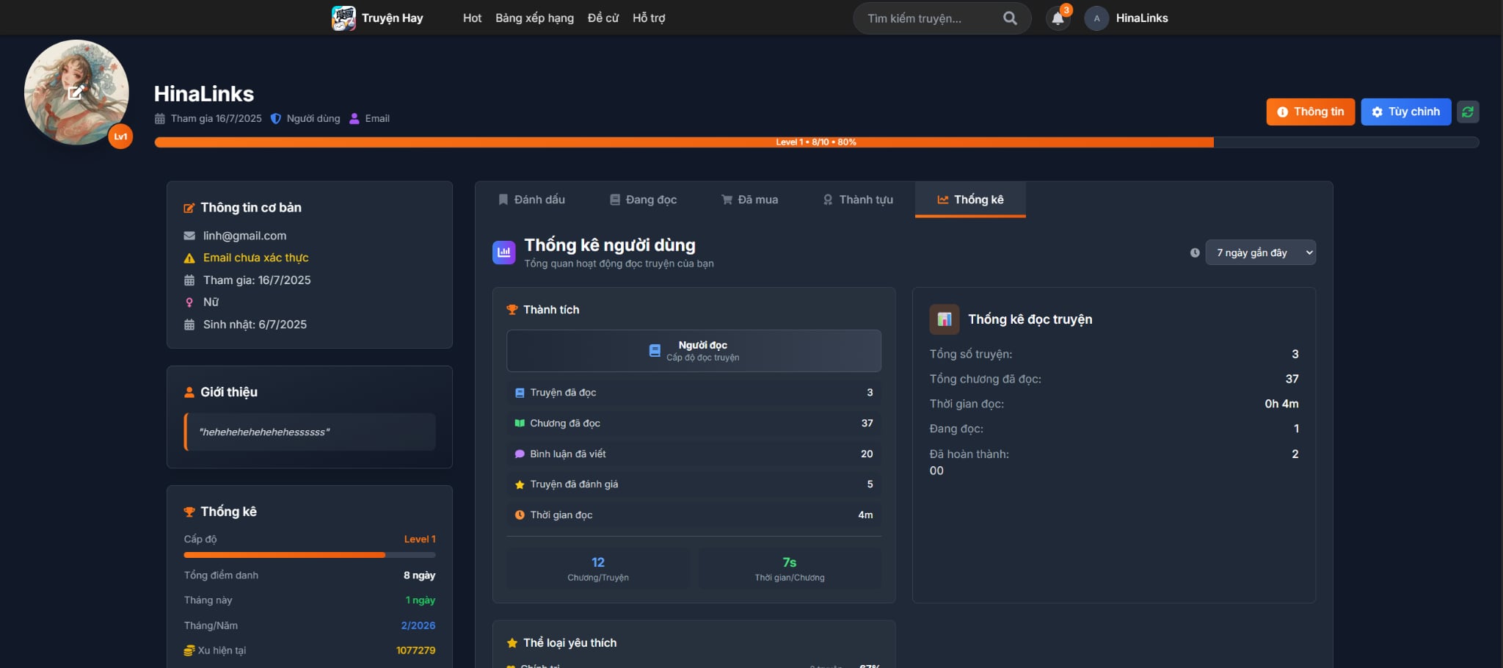
Task: Focus the Tìm kiếm truyện search field
Action: (x=929, y=18)
